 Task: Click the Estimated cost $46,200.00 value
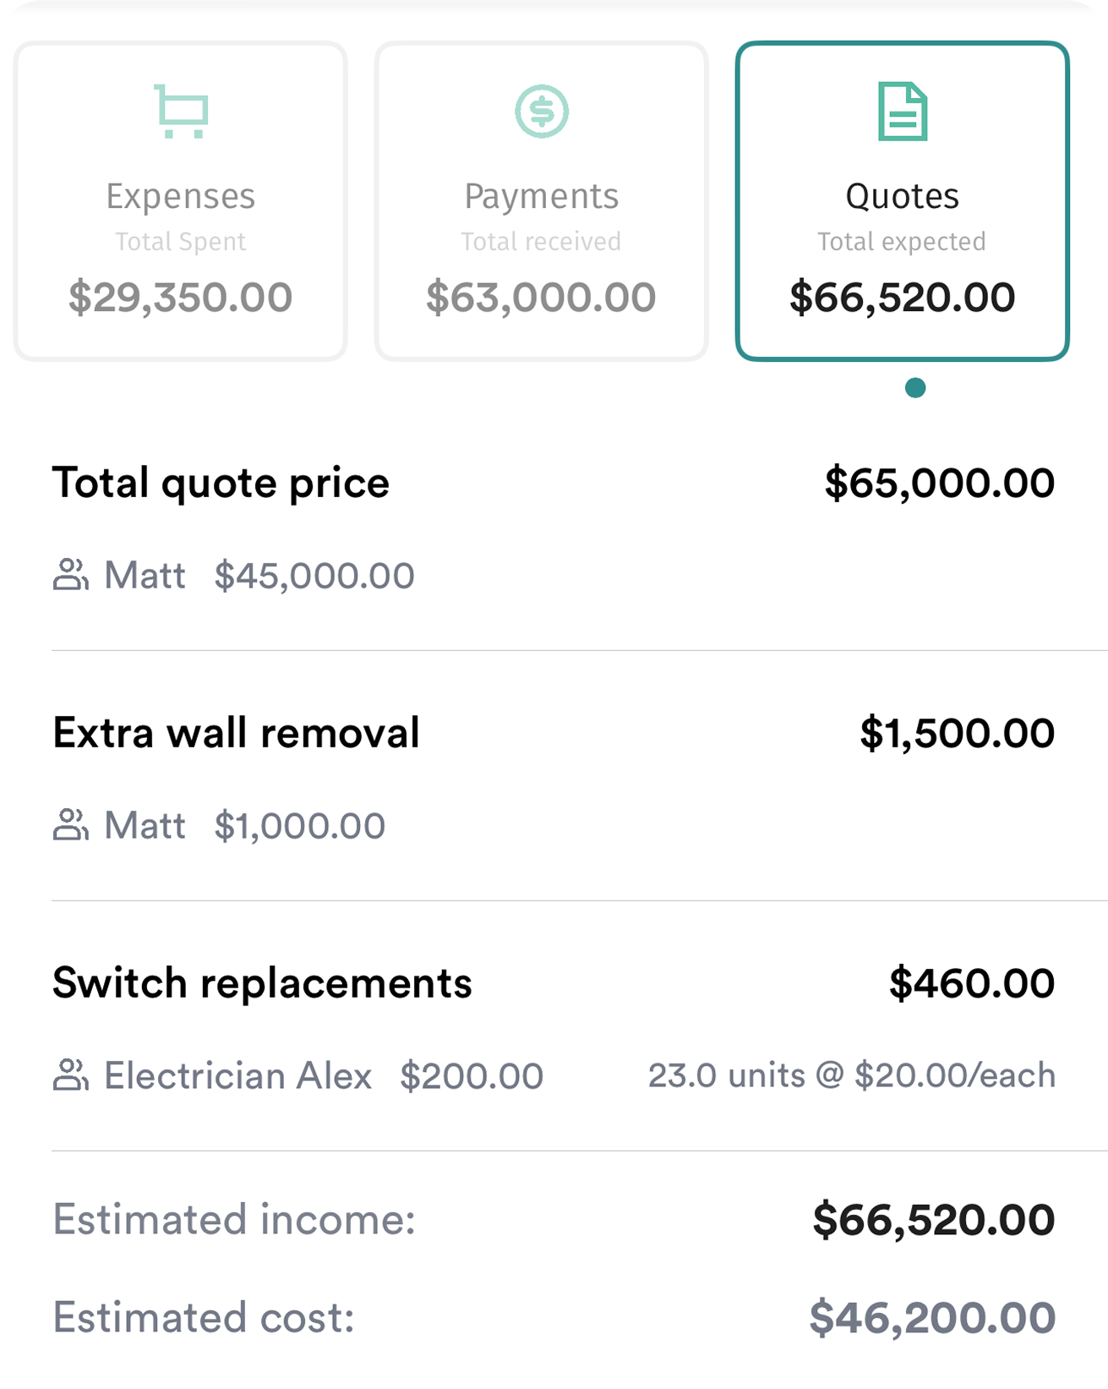click(932, 1318)
